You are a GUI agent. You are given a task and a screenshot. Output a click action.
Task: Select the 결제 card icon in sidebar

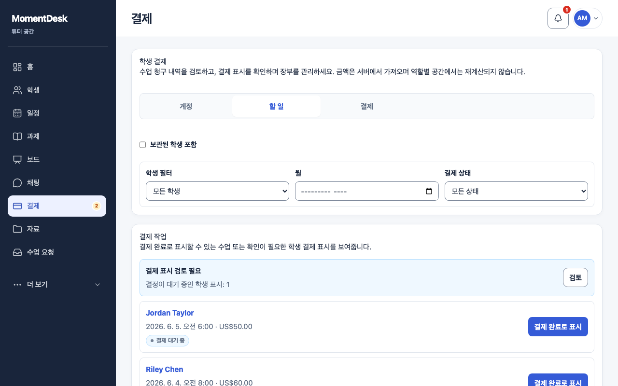tap(17, 206)
